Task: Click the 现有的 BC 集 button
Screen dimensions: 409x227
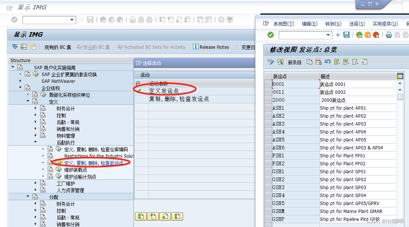Action: pyautogui.click(x=58, y=47)
